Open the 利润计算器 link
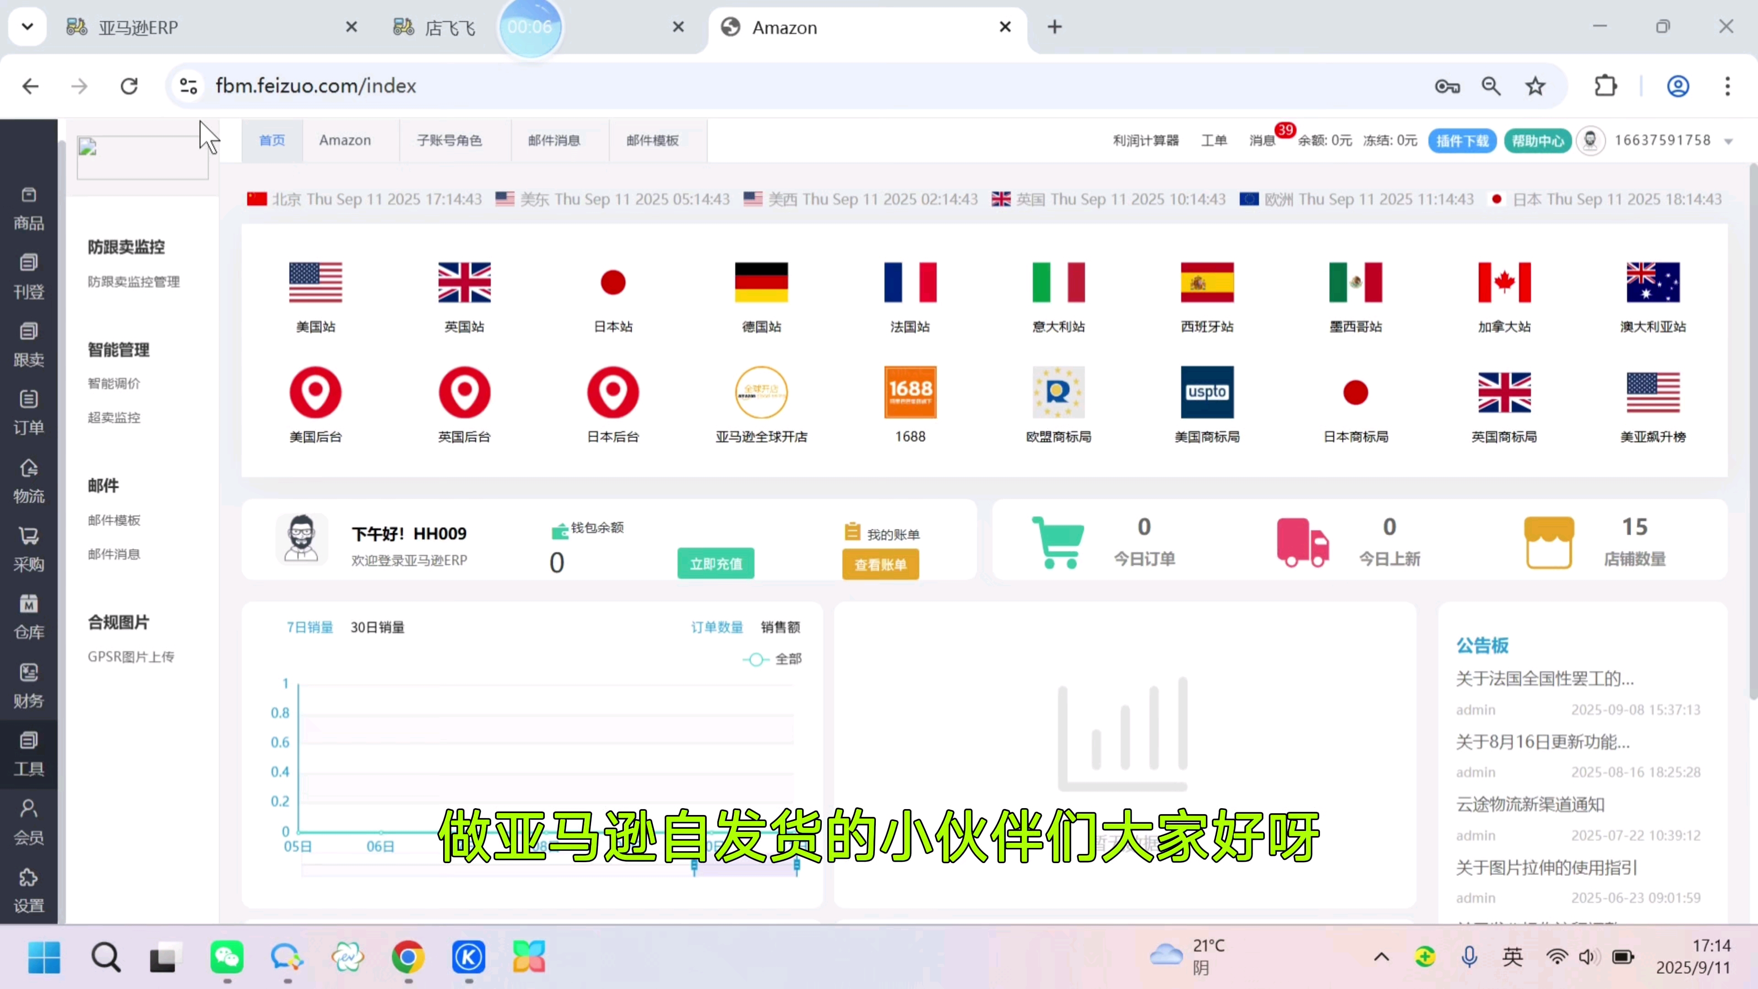1758x989 pixels. click(x=1146, y=141)
